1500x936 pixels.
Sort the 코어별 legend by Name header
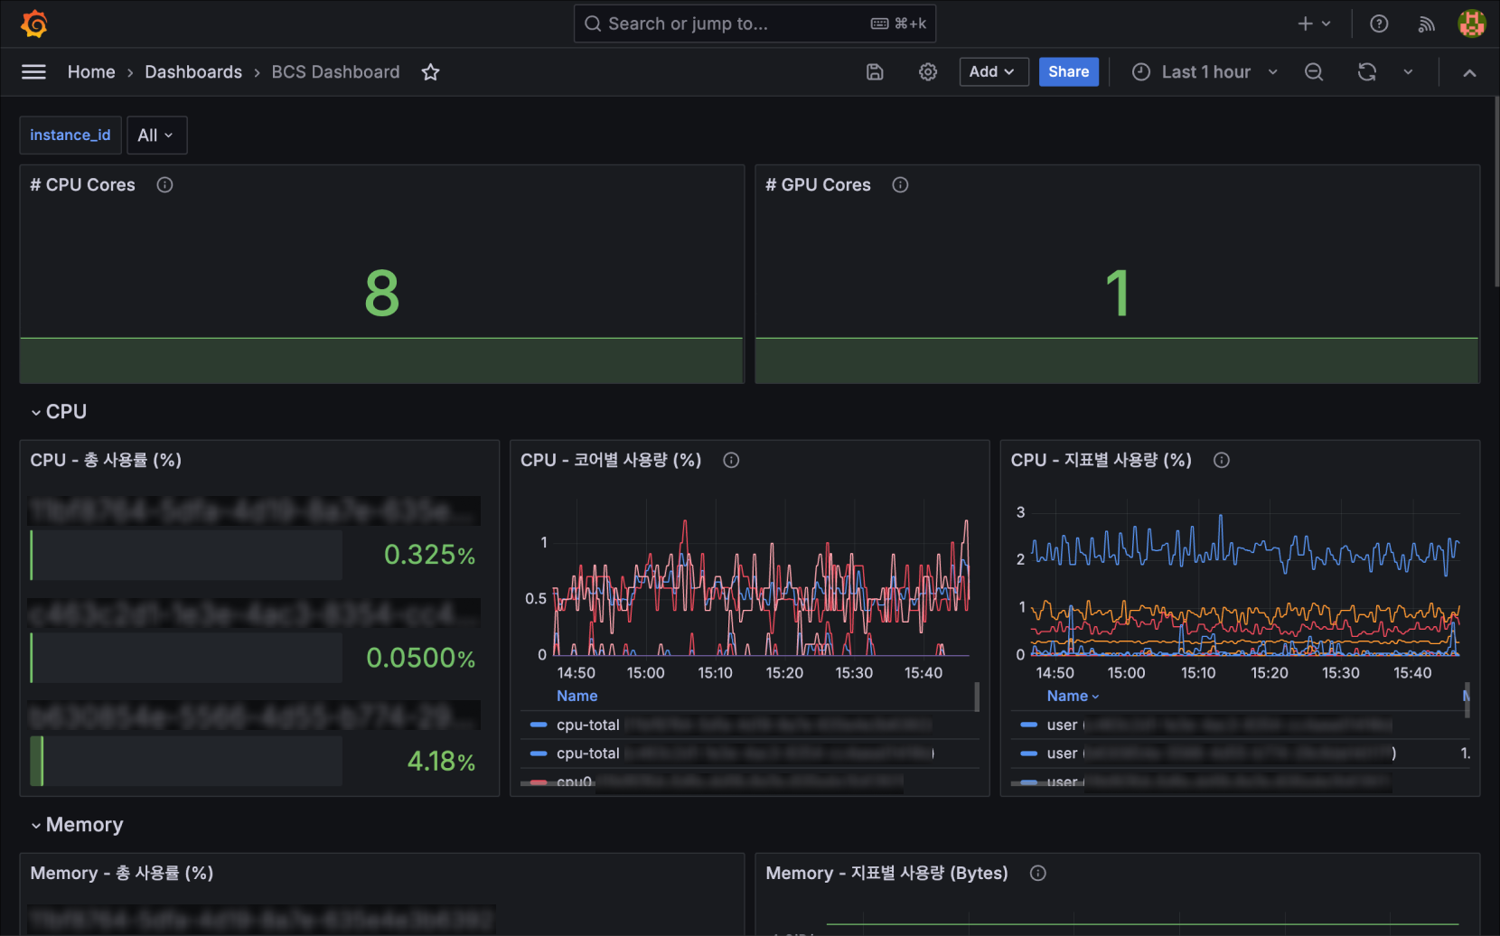click(x=577, y=697)
